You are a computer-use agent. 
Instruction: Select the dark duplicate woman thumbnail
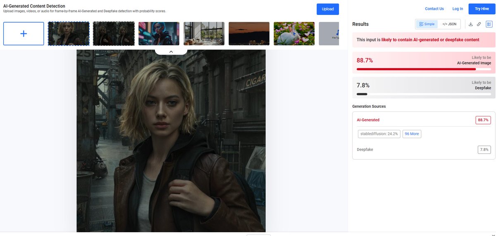coord(114,33)
